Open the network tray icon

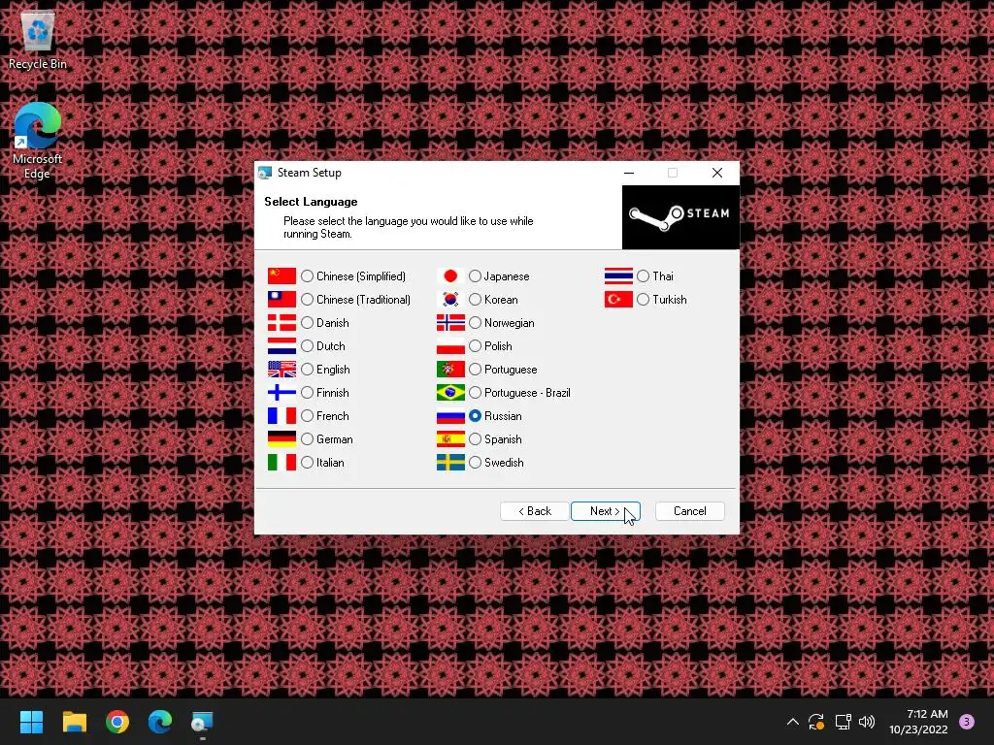pos(843,722)
